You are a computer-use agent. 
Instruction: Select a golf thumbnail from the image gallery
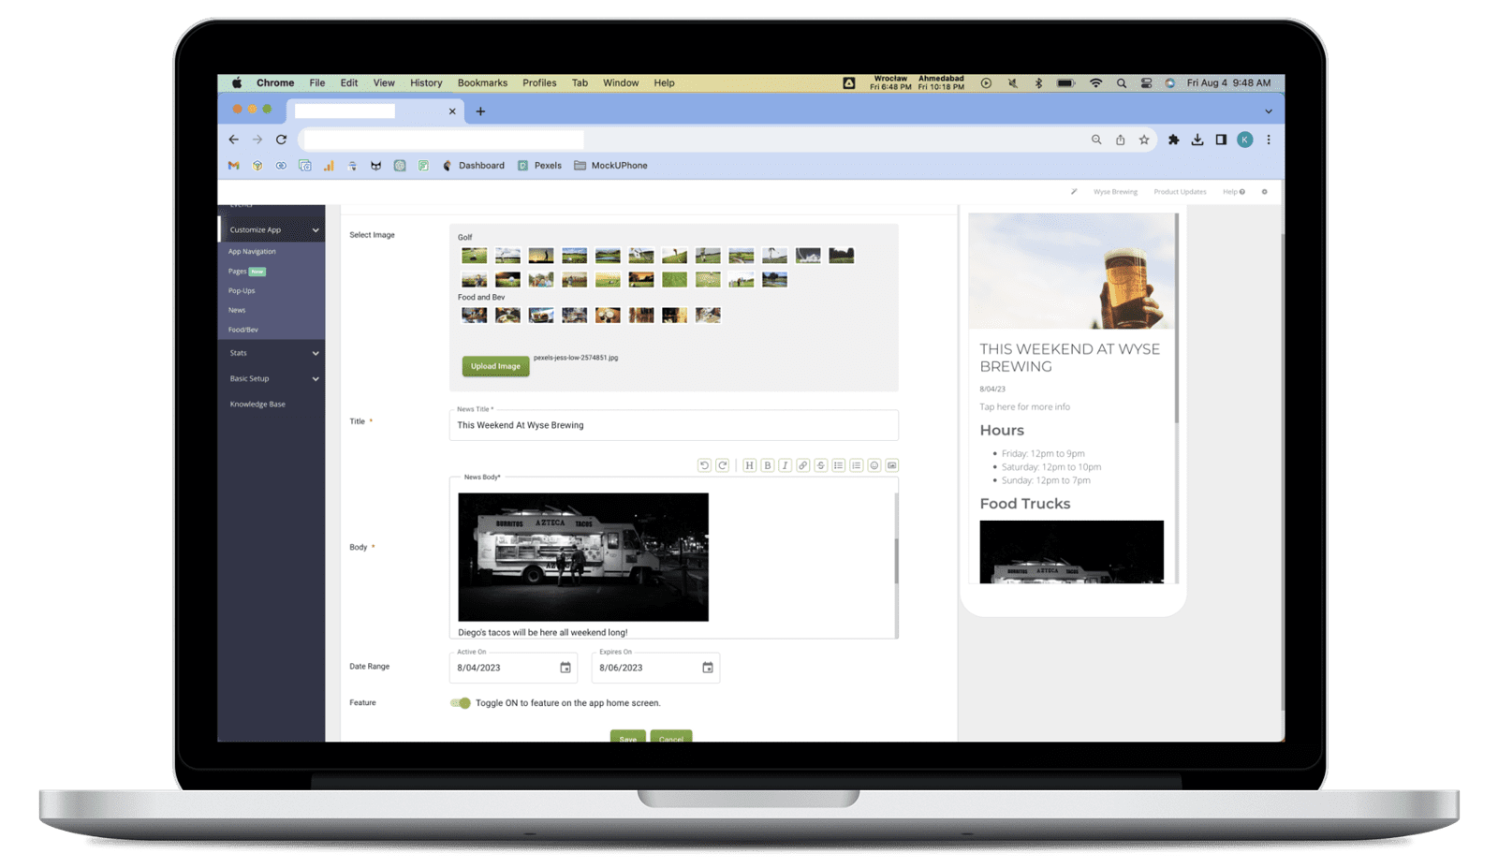point(474,254)
